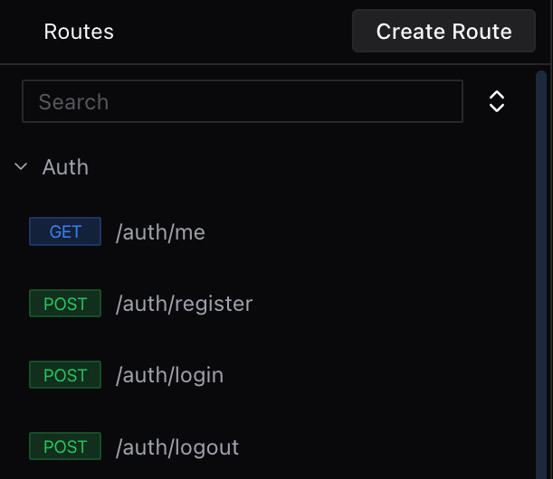Image resolution: width=553 pixels, height=479 pixels.
Task: Click the Search placeholder text
Action: tap(73, 102)
